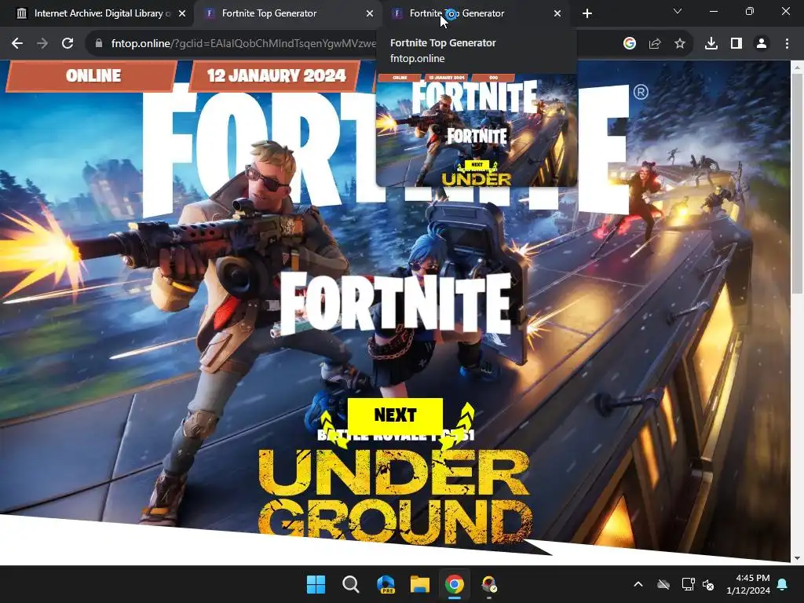The width and height of the screenshot is (804, 603).
Task: Click the page vertical scrollbar thumb
Action: tap(797, 184)
